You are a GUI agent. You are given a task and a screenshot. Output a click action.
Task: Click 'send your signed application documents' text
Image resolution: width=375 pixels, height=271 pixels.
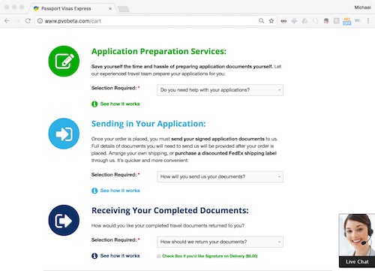click(x=217, y=139)
